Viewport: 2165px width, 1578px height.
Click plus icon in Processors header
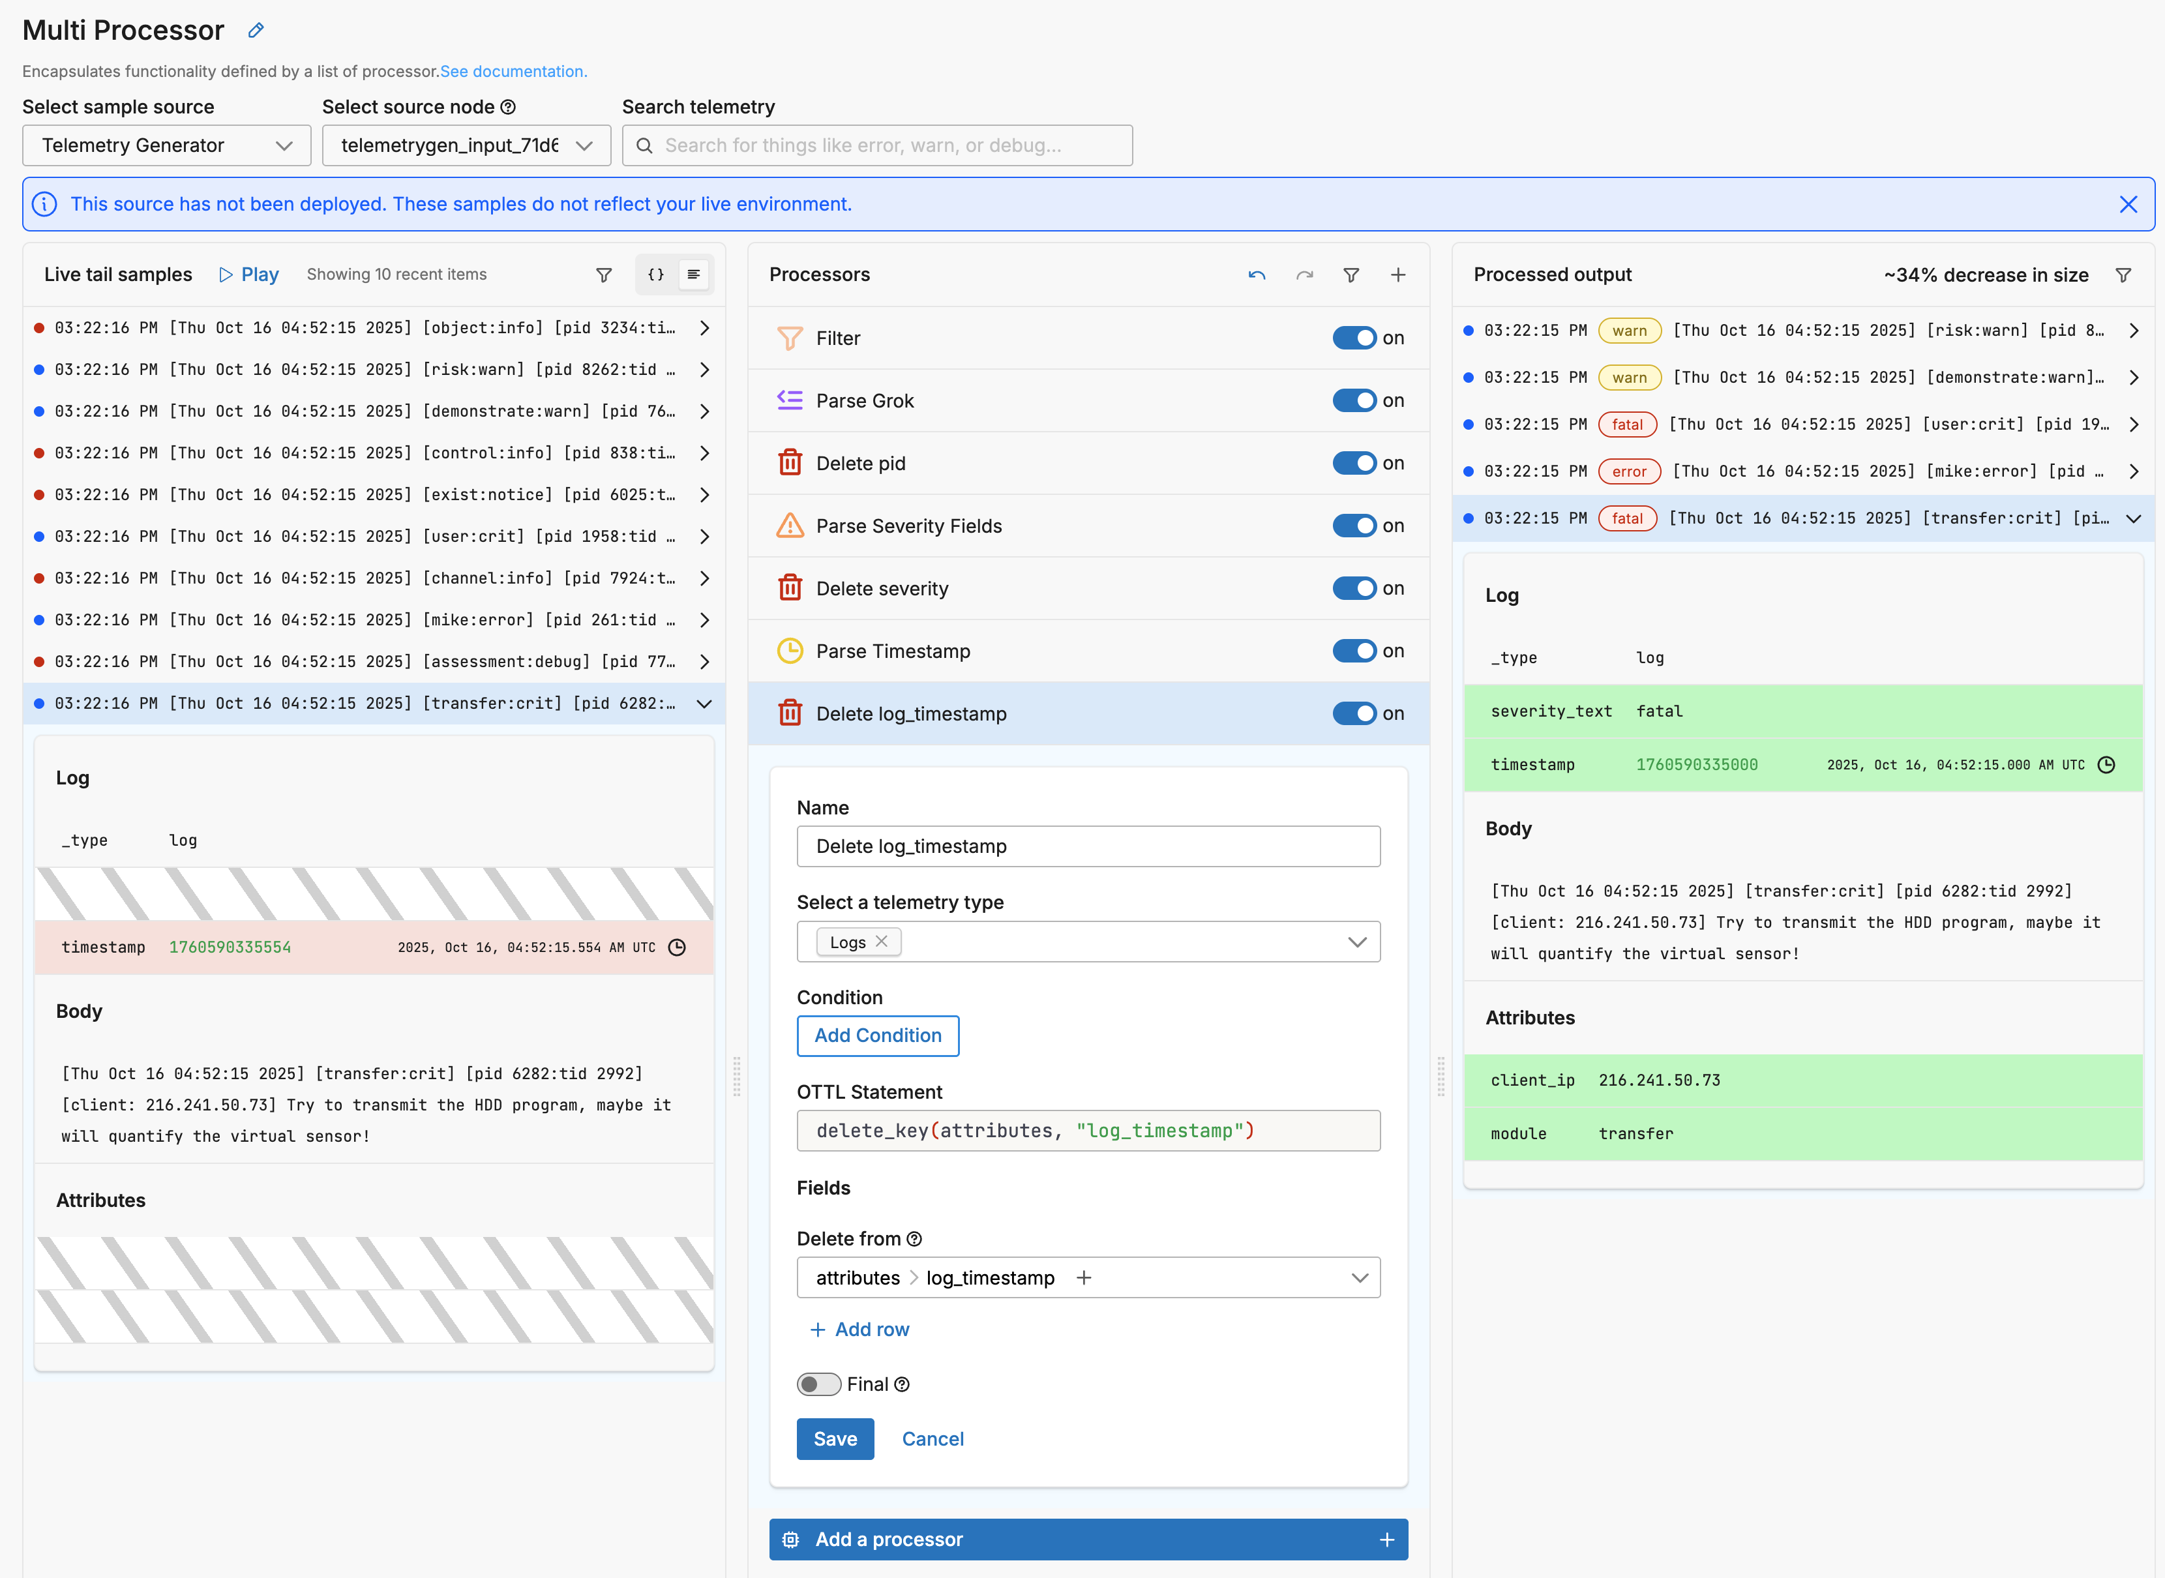coord(1398,275)
